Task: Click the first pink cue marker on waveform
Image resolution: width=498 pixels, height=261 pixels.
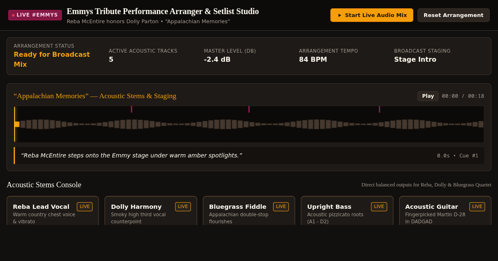Action: (x=132, y=109)
